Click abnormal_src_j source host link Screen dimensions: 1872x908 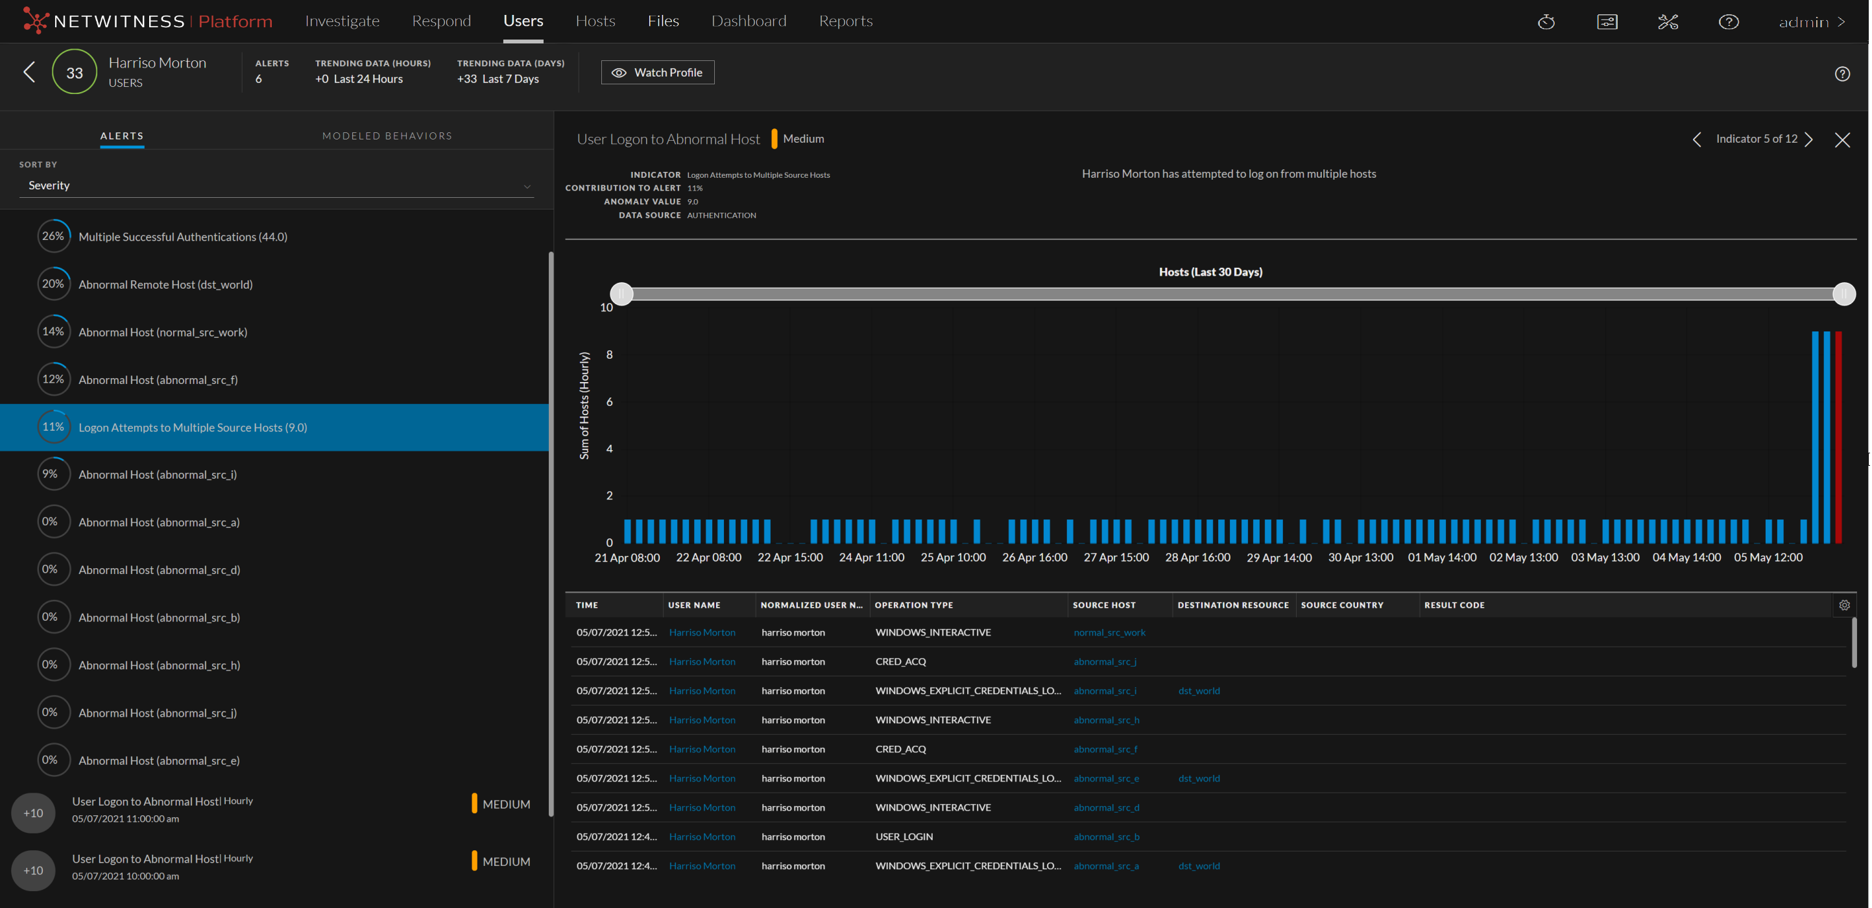(x=1105, y=662)
